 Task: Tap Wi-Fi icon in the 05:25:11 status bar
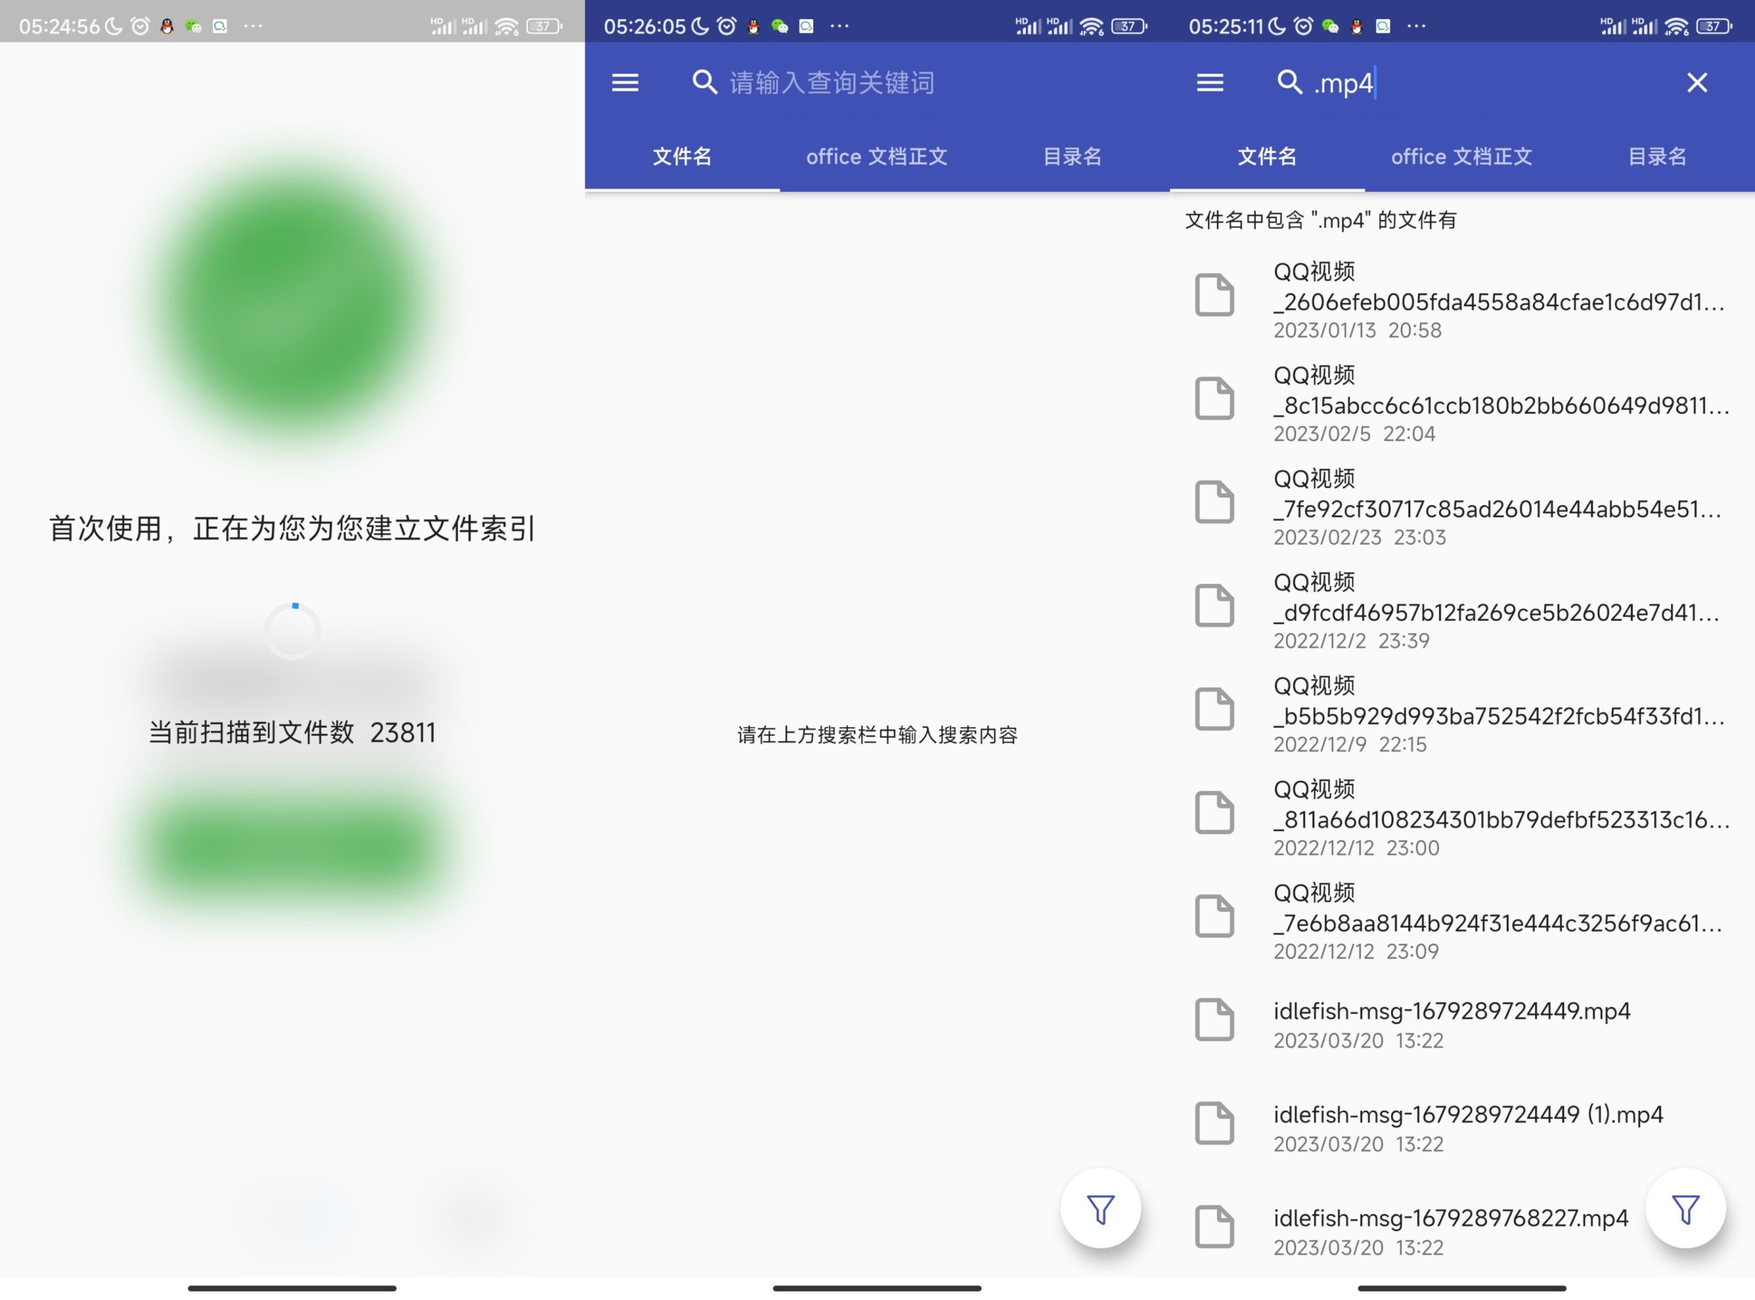click(x=1676, y=26)
